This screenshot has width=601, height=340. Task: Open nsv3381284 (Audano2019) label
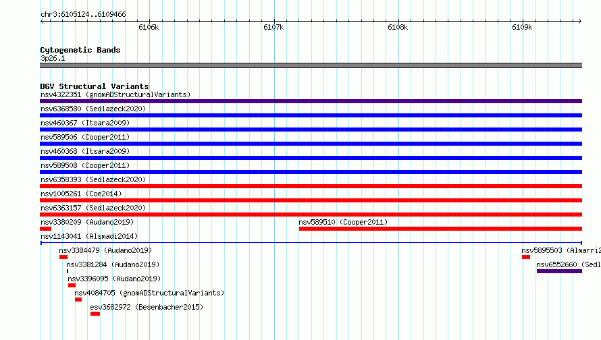pos(113,264)
